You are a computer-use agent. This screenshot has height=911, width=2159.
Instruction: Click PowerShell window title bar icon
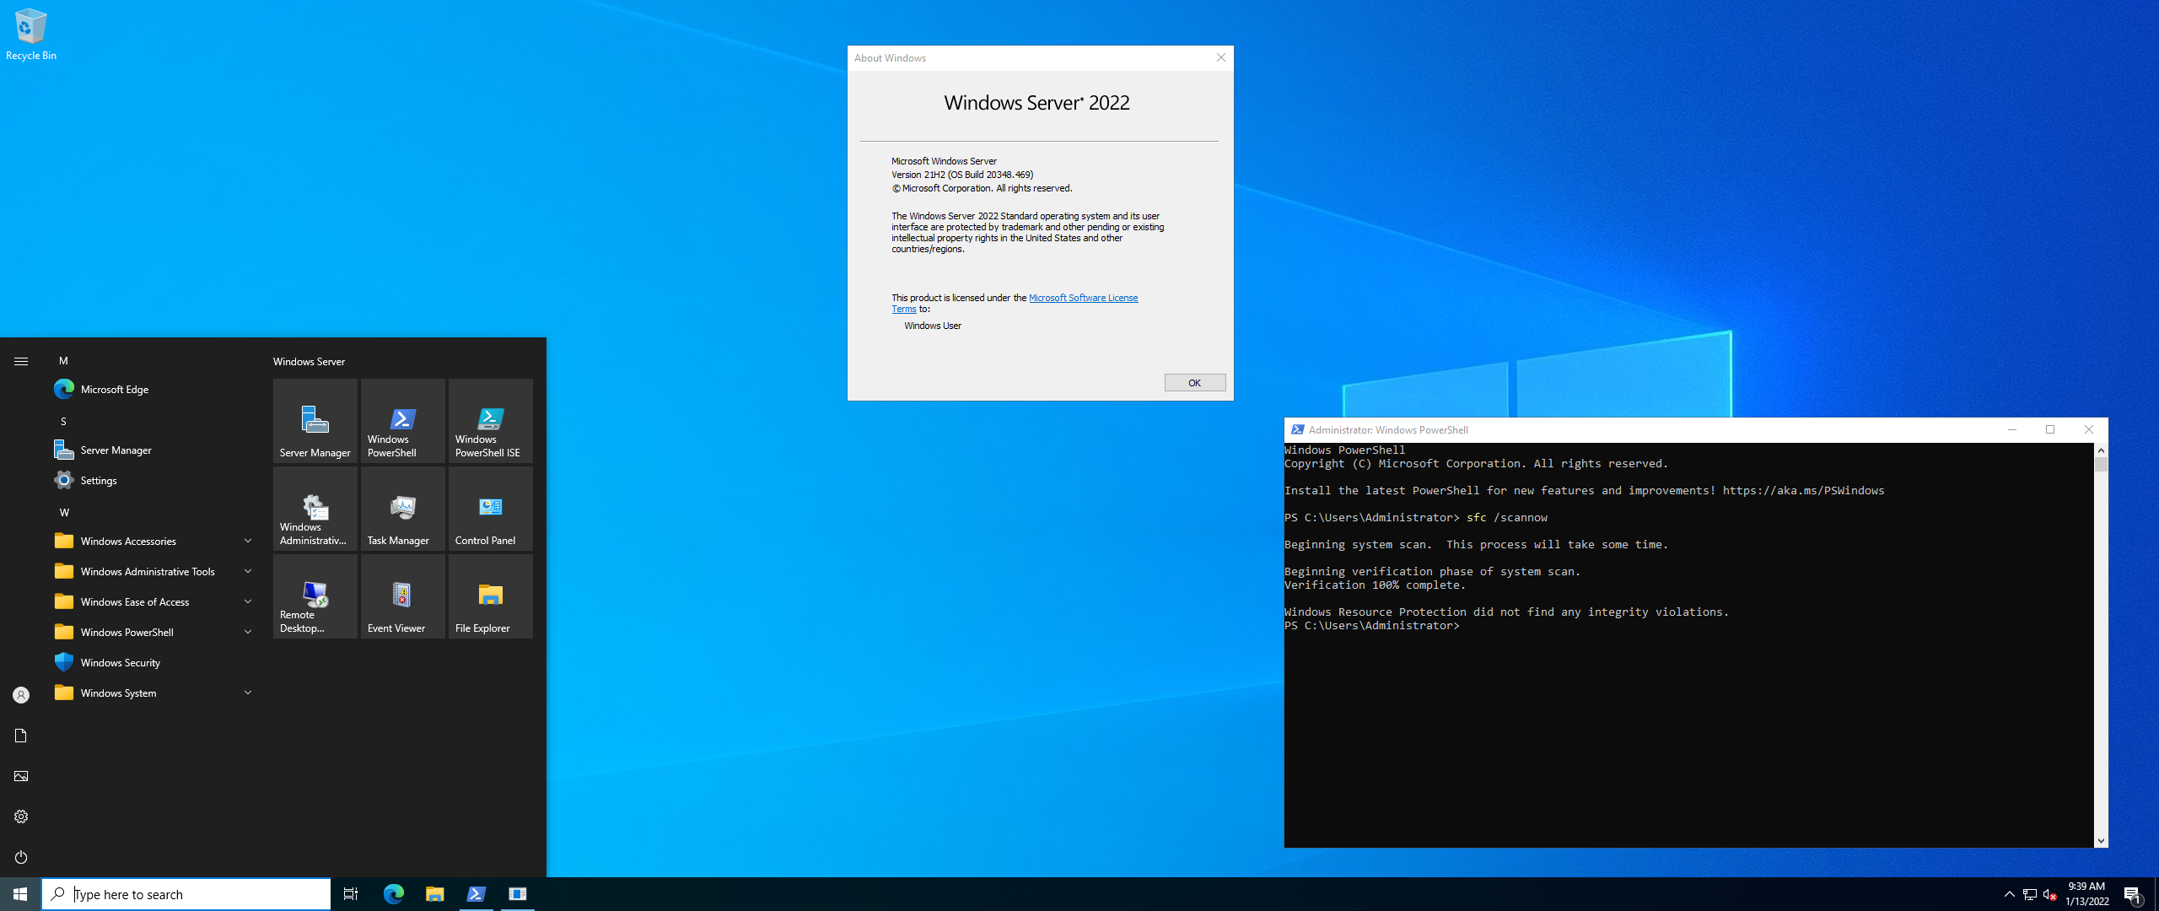click(1297, 429)
